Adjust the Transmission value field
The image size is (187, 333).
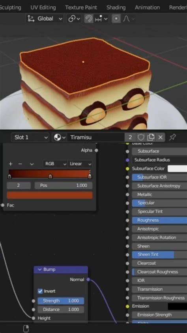point(159,289)
